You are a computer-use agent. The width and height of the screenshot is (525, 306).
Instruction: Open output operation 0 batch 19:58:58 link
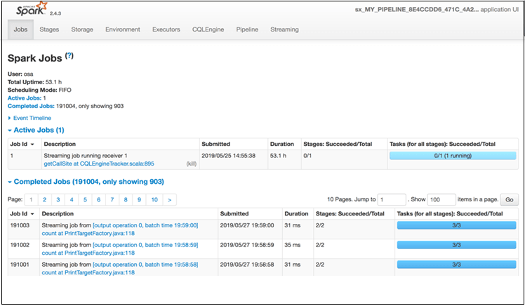(145, 265)
